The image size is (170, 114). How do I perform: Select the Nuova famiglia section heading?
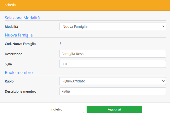click(19, 35)
